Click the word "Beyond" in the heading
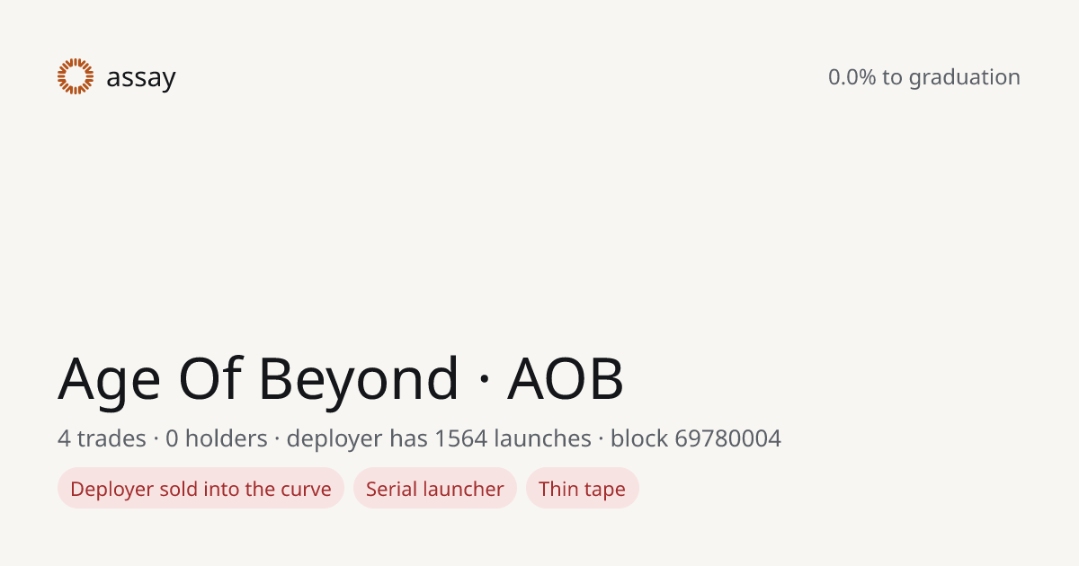1079x566 pixels. [x=359, y=379]
